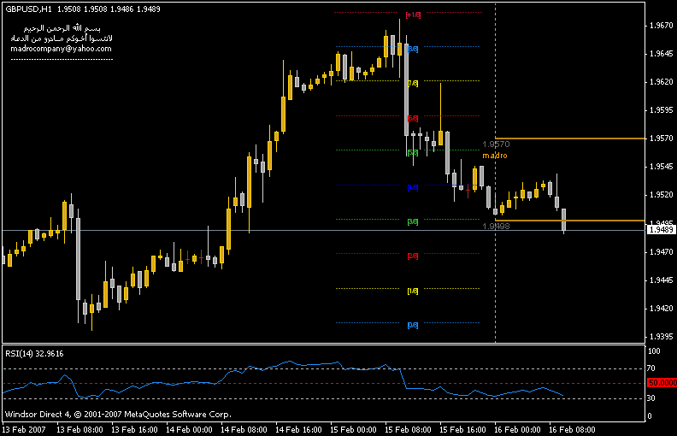Click the 14 Feb 08:00 time marker
This screenshot has width=677, height=436.
pyautogui.click(x=244, y=429)
